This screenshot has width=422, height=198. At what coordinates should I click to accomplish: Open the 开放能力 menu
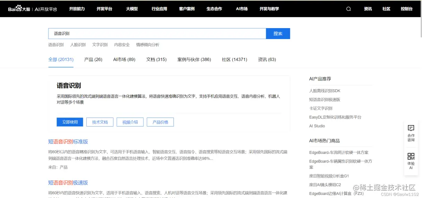77,9
